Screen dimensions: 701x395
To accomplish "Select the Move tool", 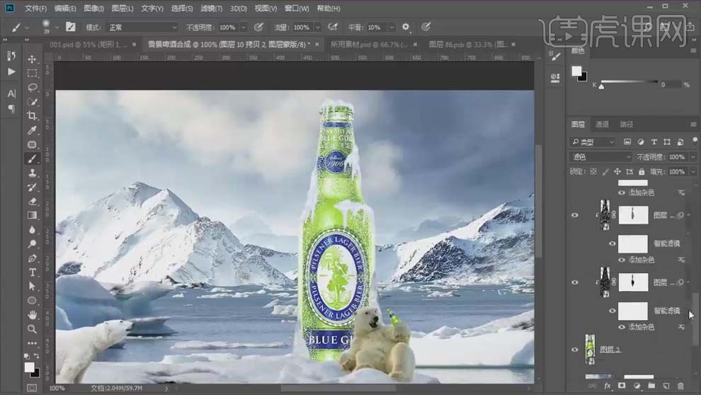I will [33, 59].
